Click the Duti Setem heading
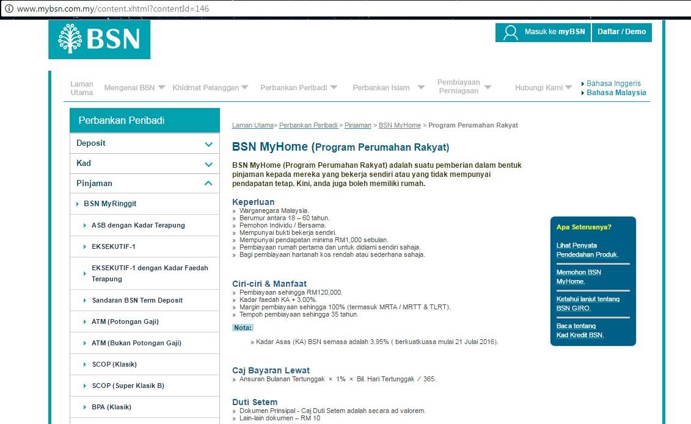Viewport: 691px width, 424px height. click(255, 402)
